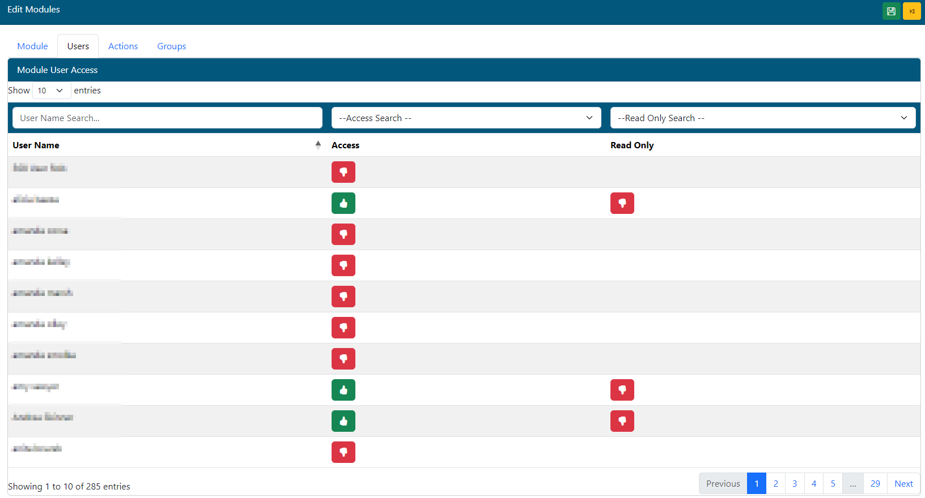Jump to page 29 in pagination
This screenshot has height=498, width=925.
(875, 483)
